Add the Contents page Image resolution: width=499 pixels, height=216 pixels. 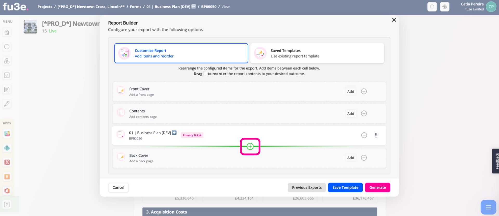(x=351, y=114)
